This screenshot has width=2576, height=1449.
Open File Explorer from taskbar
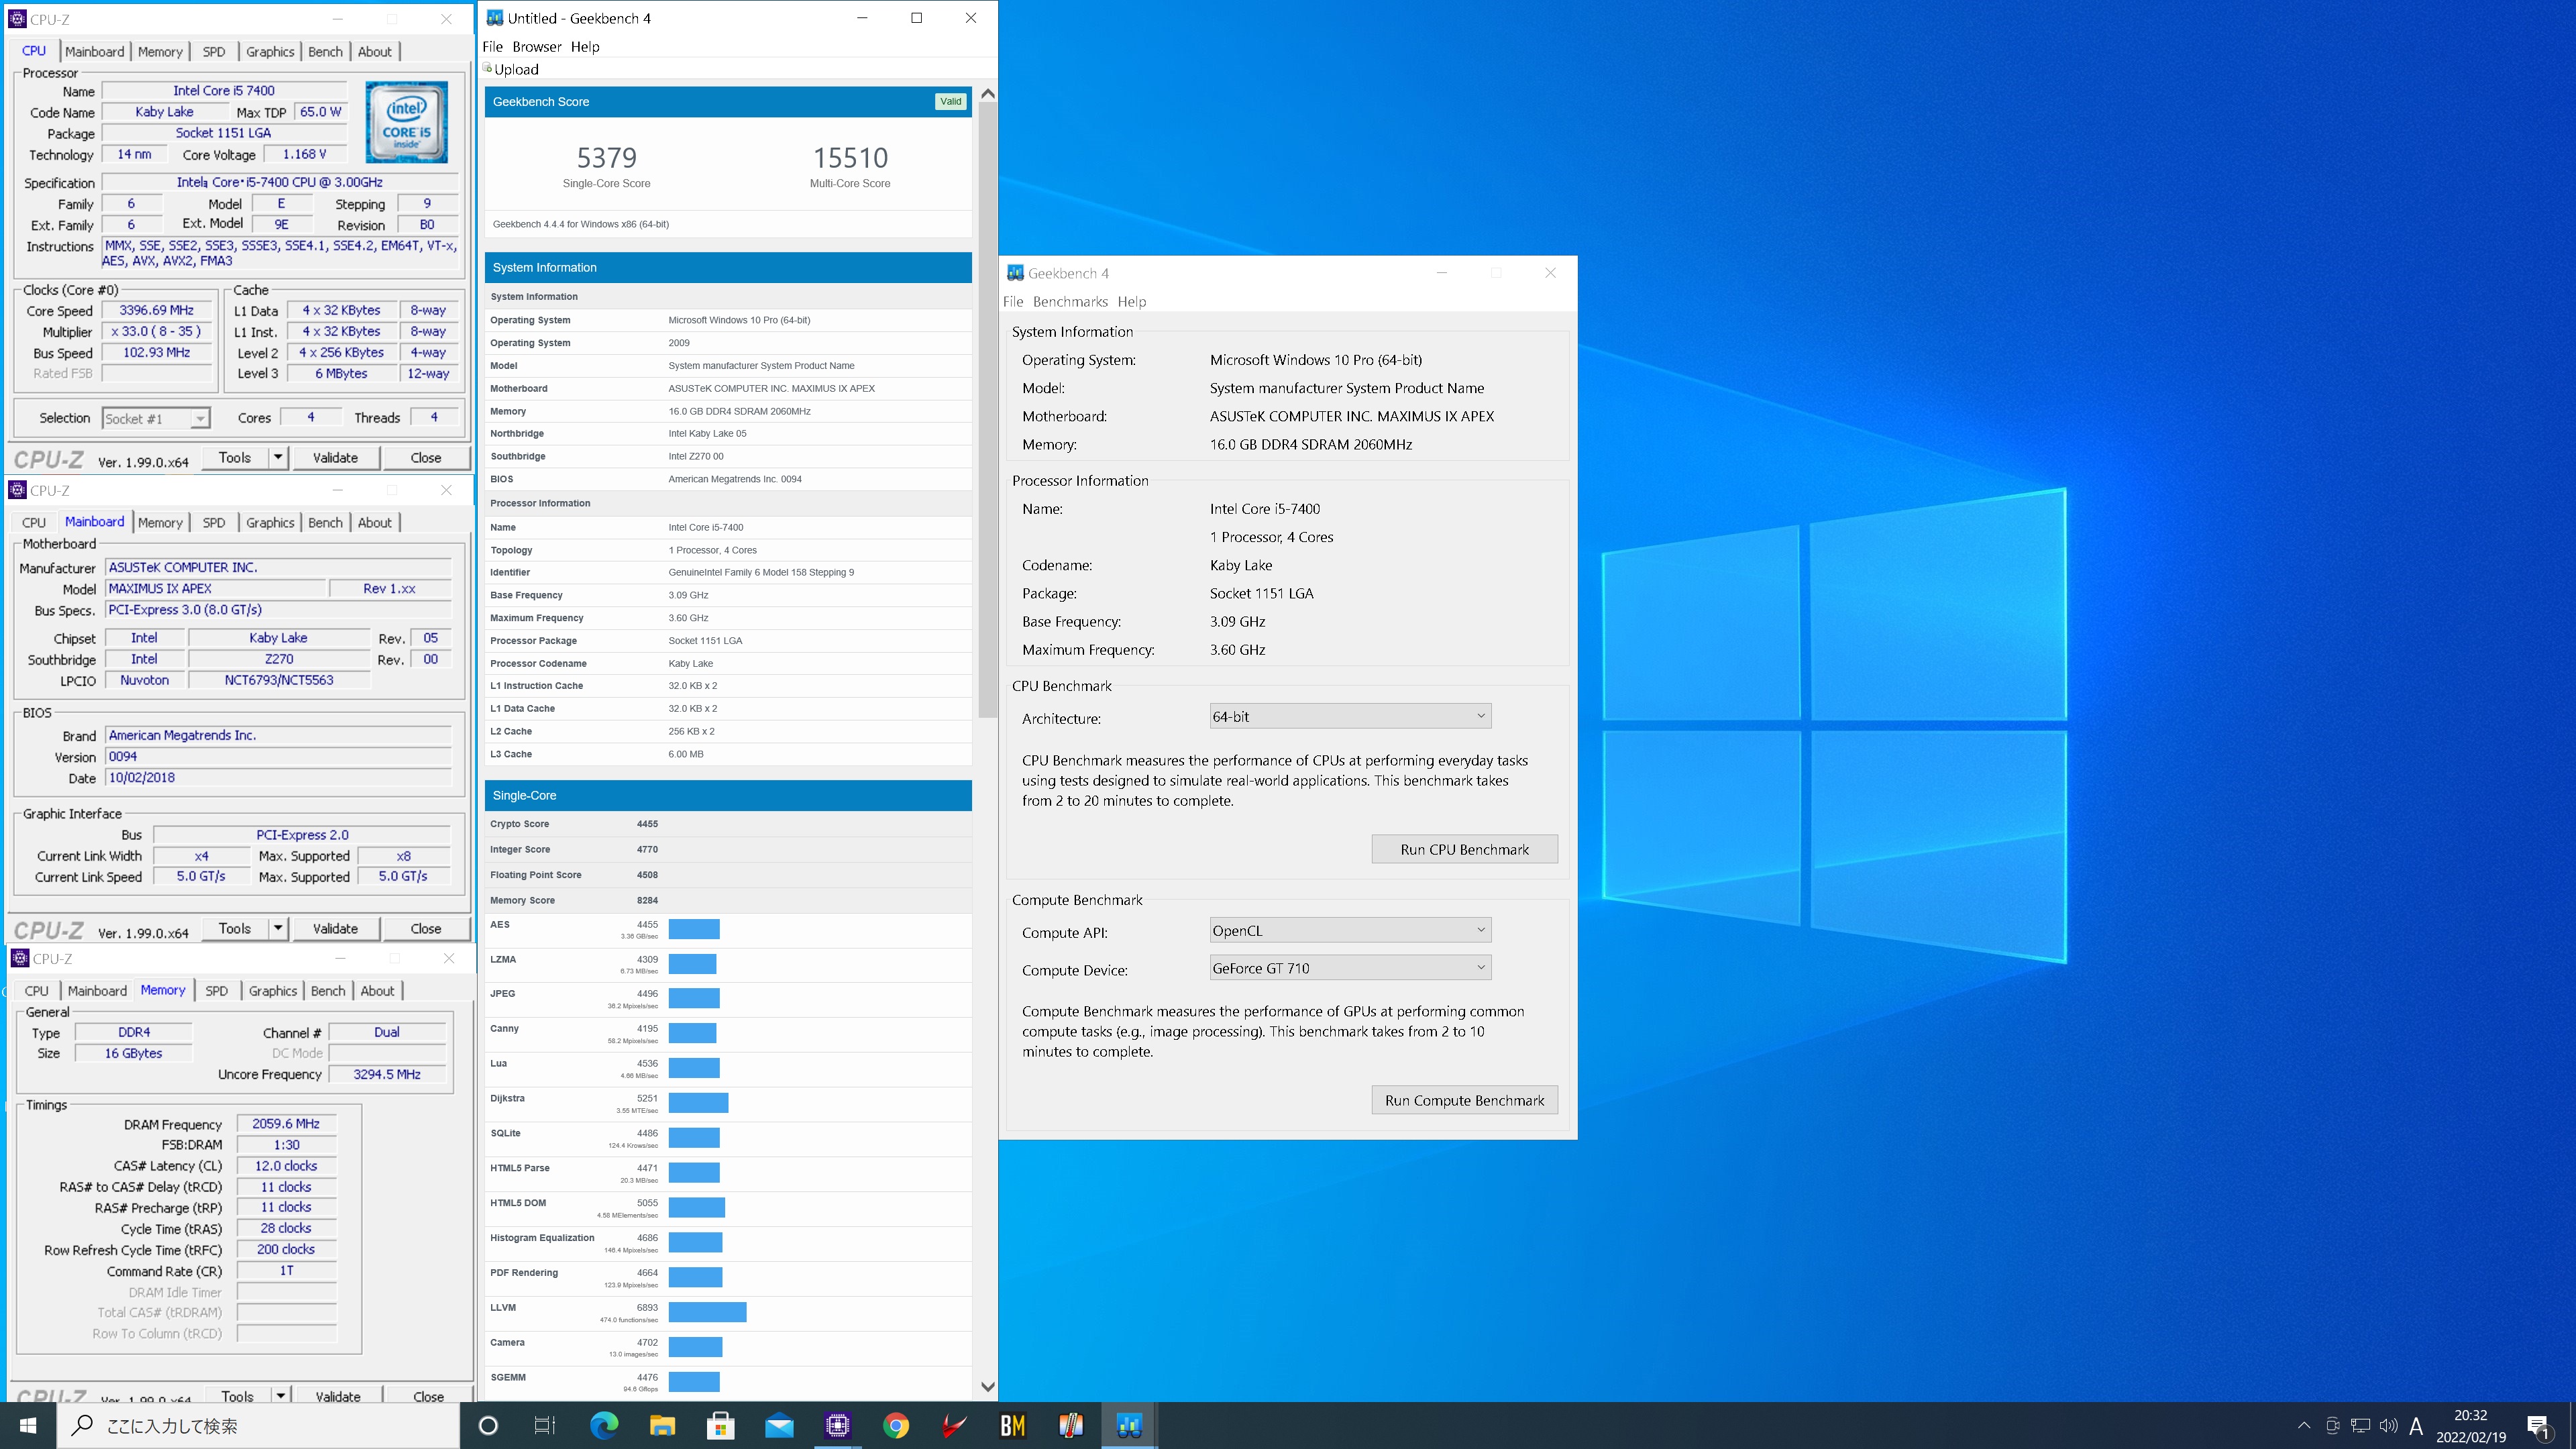pos(662,1425)
